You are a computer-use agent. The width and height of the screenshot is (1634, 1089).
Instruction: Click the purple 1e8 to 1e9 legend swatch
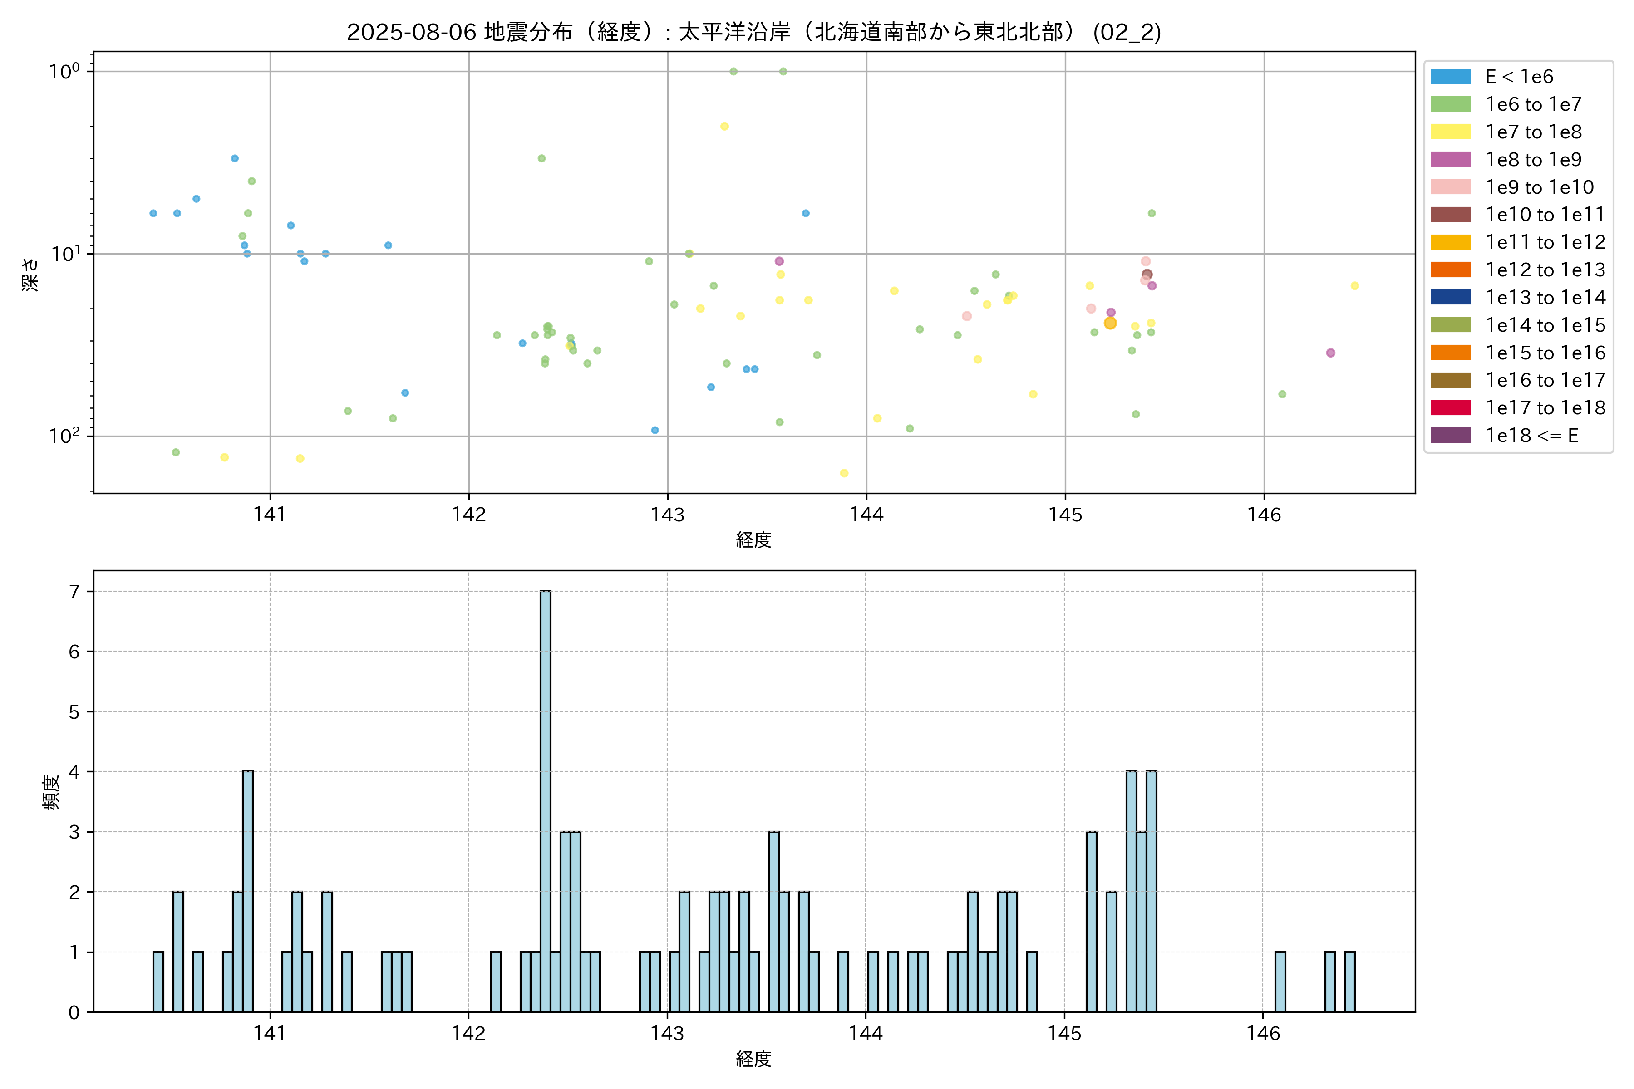point(1450,159)
